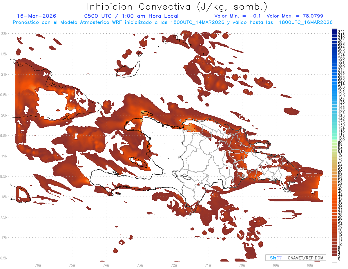Click the "71W" longitude label
348x269 pixels.
click(x=208, y=265)
